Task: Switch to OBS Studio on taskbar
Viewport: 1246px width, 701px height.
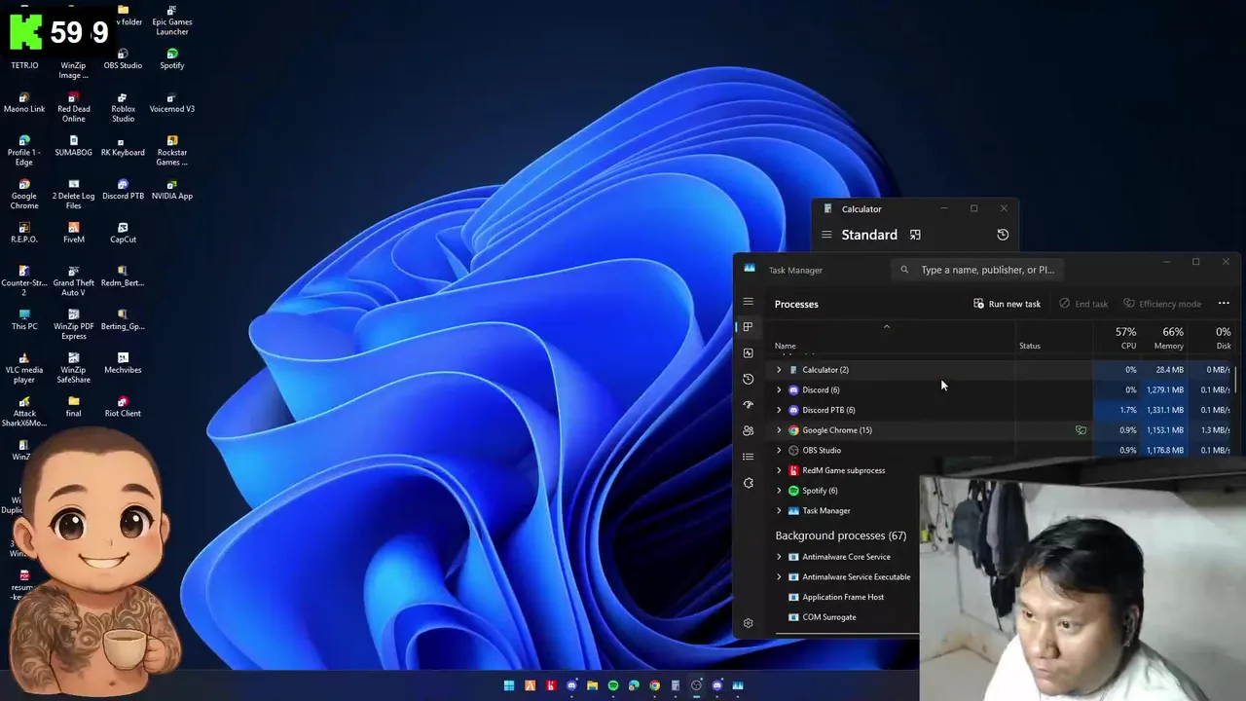Action: pos(696,685)
